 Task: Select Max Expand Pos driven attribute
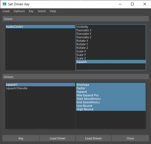click(x=111, y=95)
